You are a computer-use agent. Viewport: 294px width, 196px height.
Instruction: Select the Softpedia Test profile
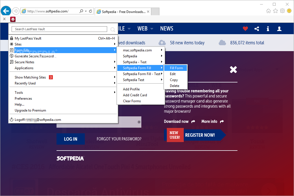(141, 80)
